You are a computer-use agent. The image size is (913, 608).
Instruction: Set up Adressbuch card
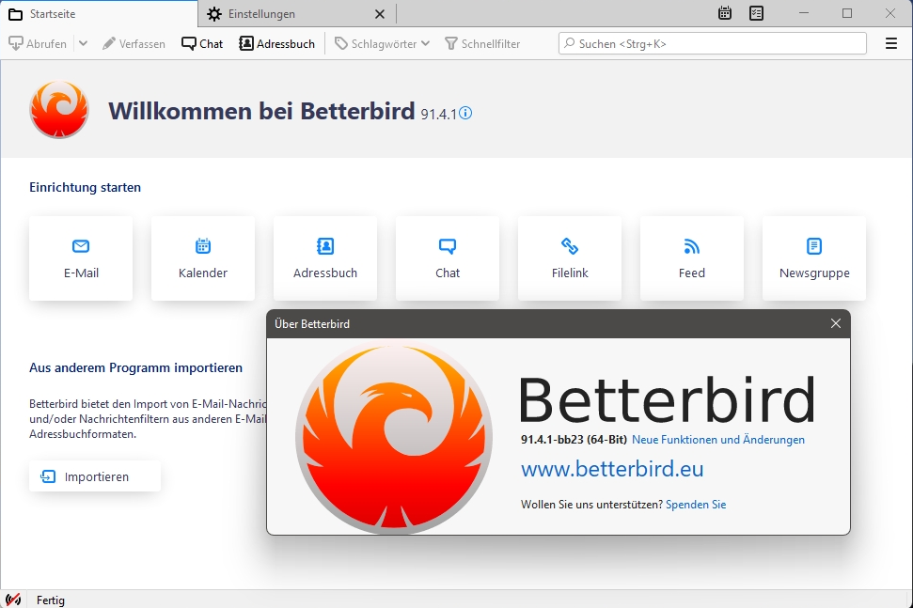click(x=325, y=258)
